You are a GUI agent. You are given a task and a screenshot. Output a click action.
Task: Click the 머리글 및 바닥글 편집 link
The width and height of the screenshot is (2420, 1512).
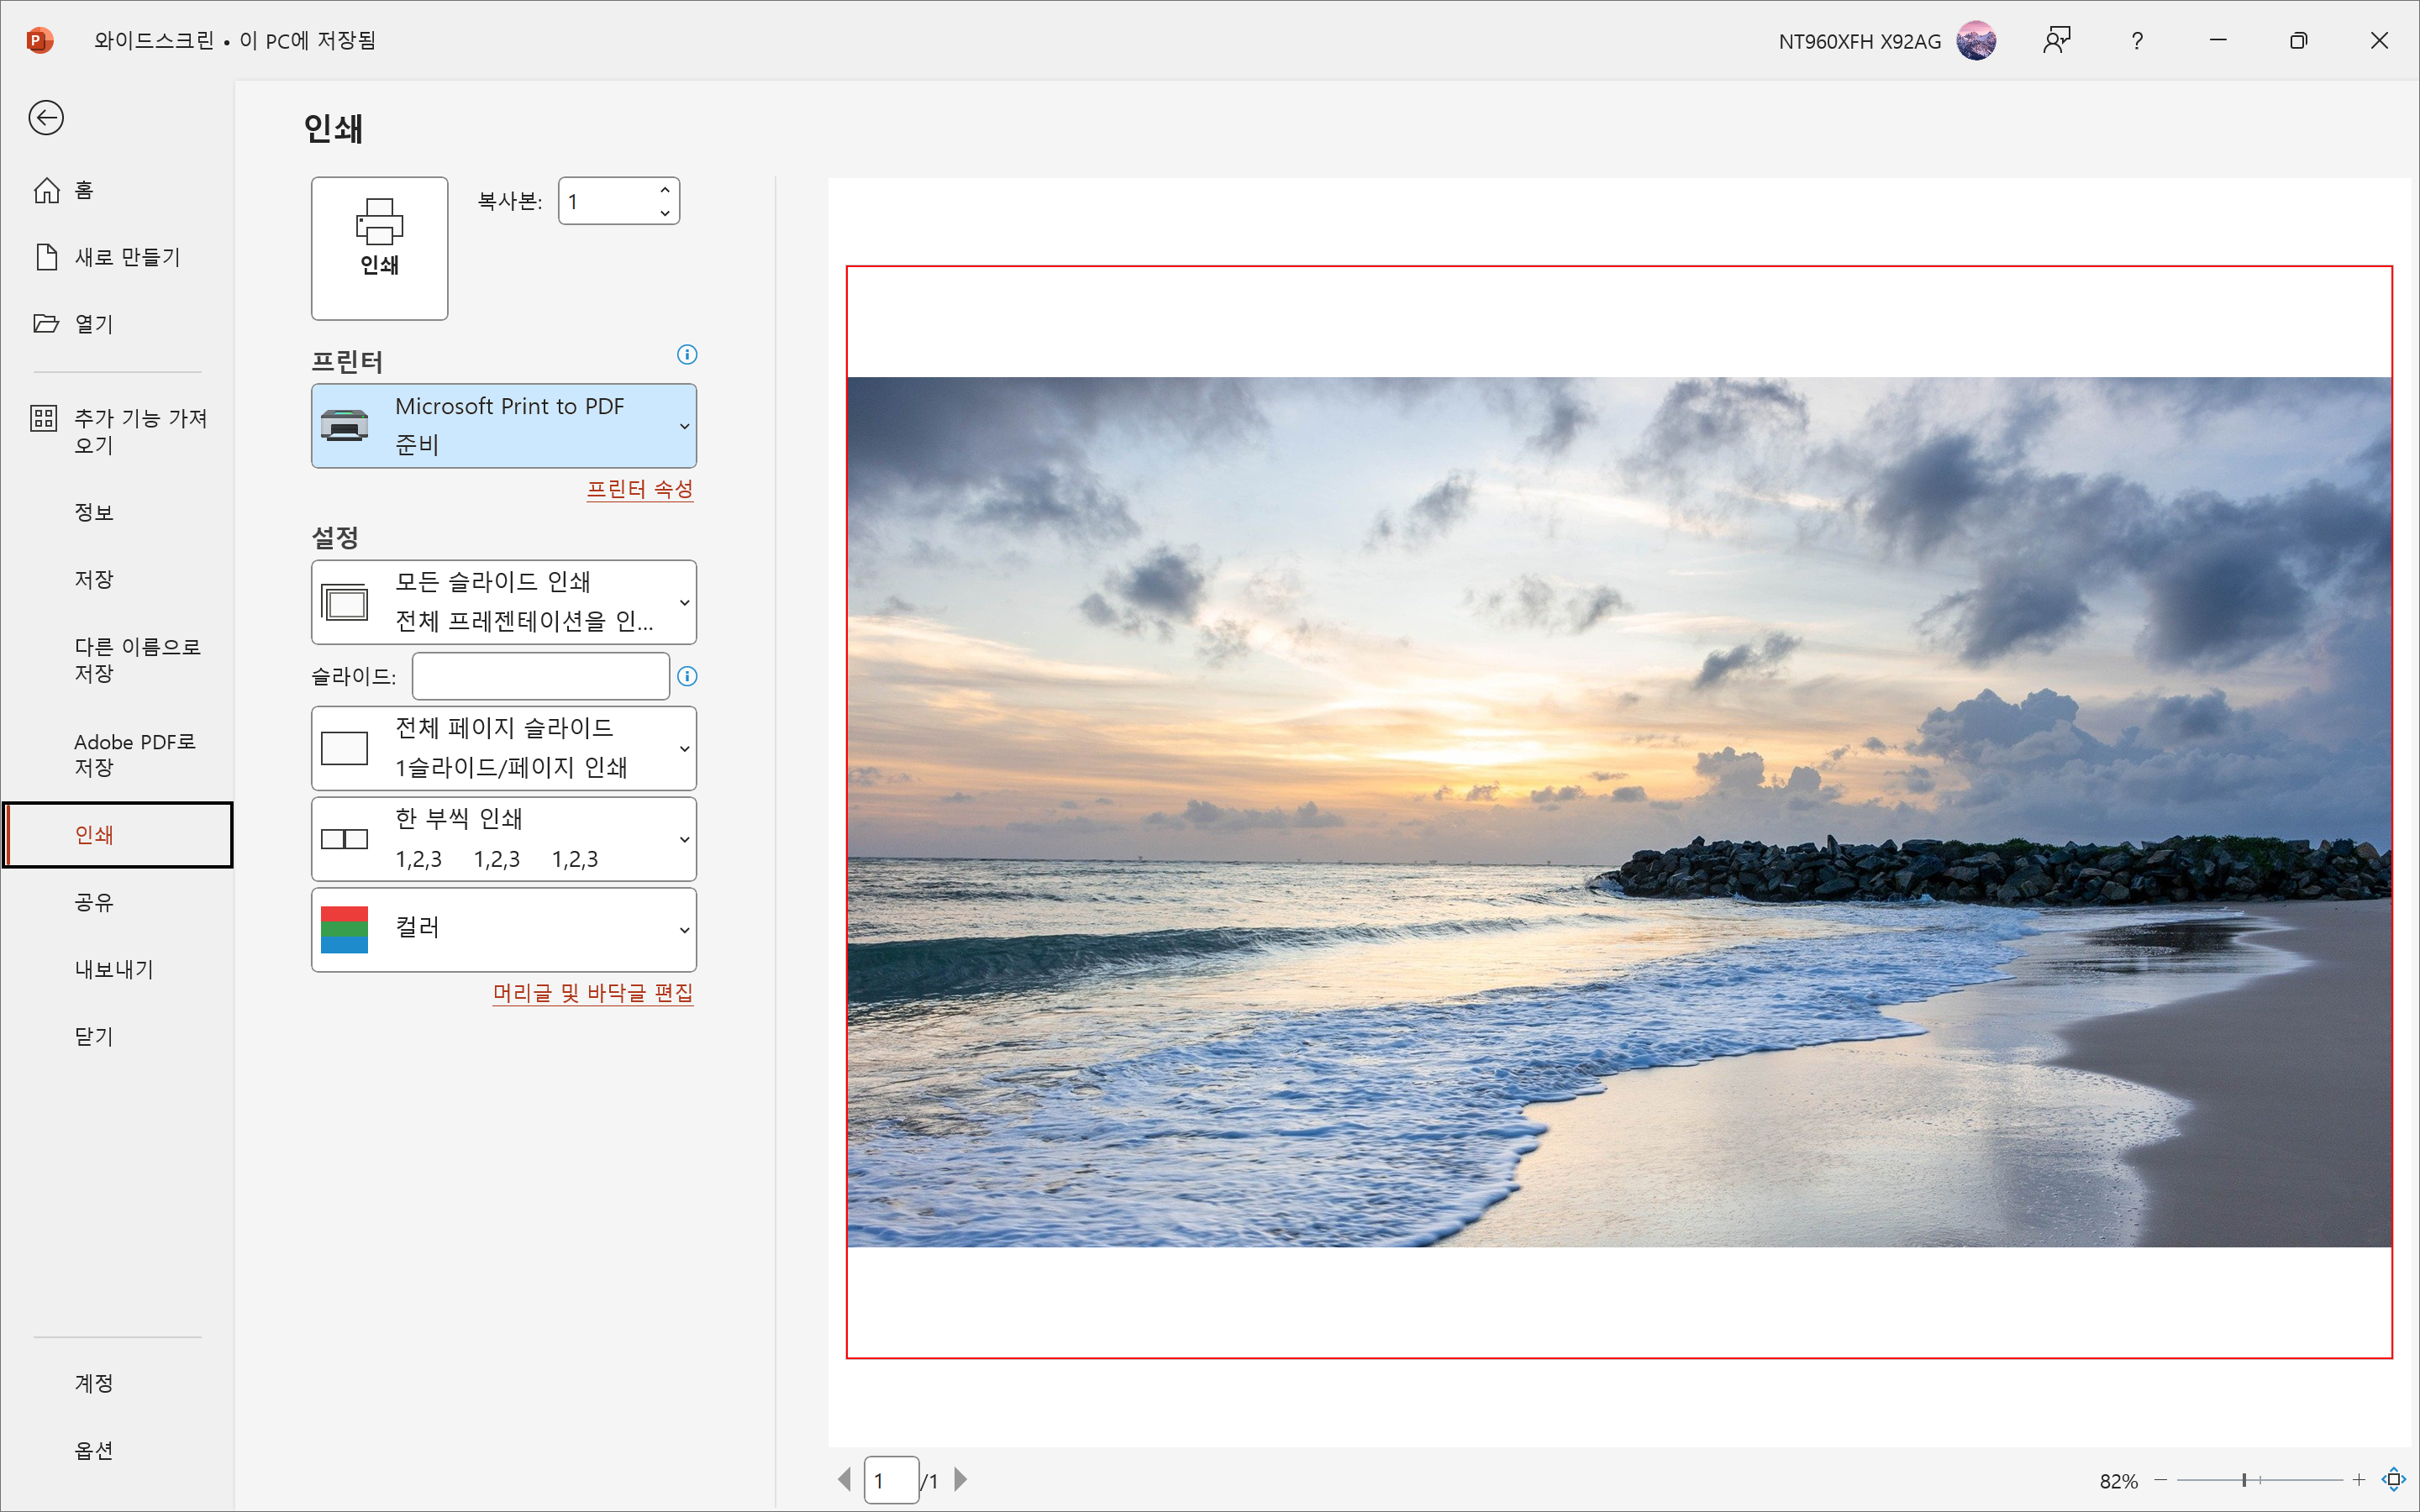592,993
